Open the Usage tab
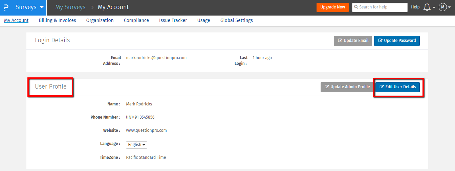455x171 pixels. click(204, 20)
